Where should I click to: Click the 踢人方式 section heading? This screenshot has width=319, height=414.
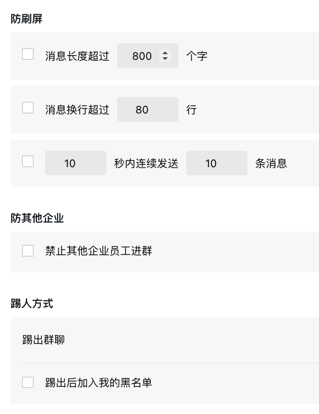coord(32,304)
